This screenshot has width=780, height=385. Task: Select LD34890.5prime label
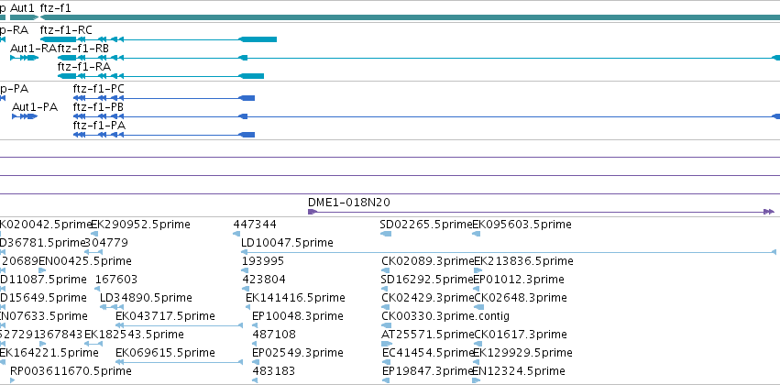point(147,298)
